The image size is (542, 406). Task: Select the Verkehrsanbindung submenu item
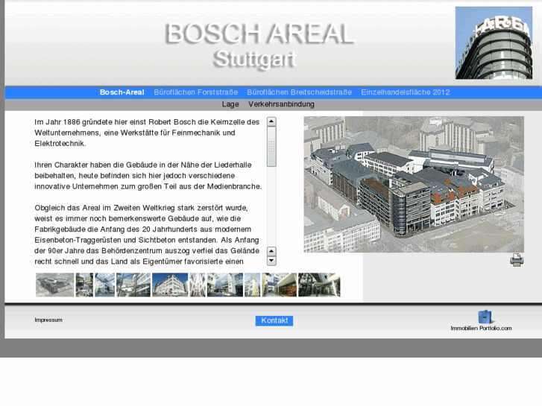[x=281, y=104]
